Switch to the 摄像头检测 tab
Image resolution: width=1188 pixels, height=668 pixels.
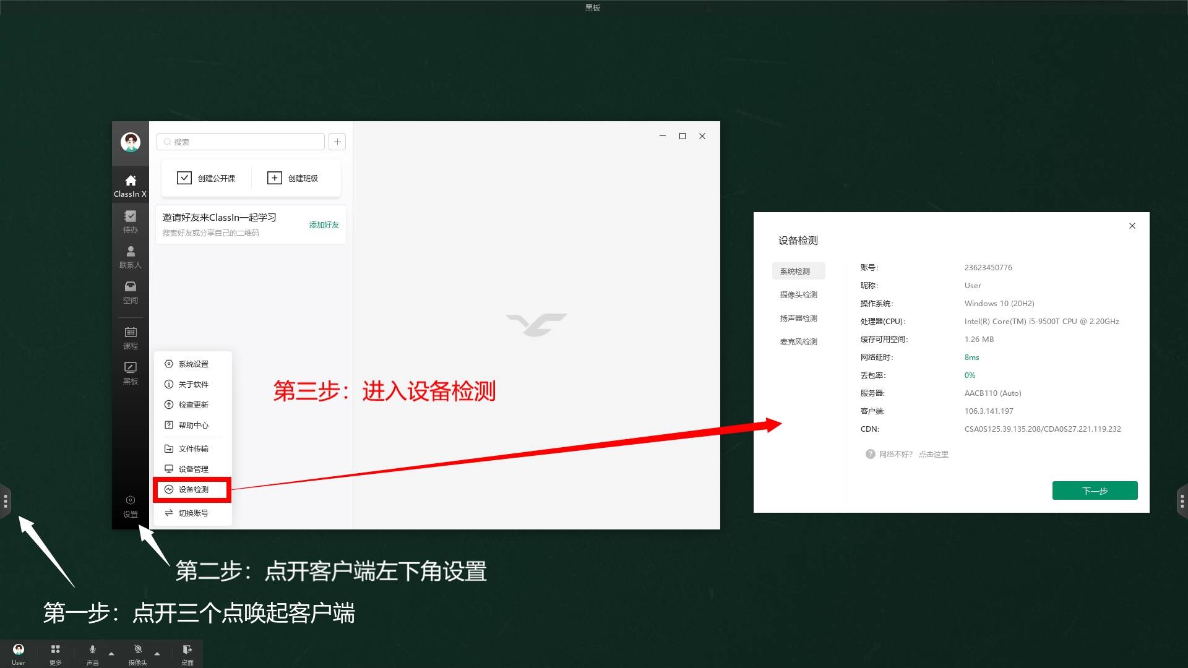pos(798,295)
